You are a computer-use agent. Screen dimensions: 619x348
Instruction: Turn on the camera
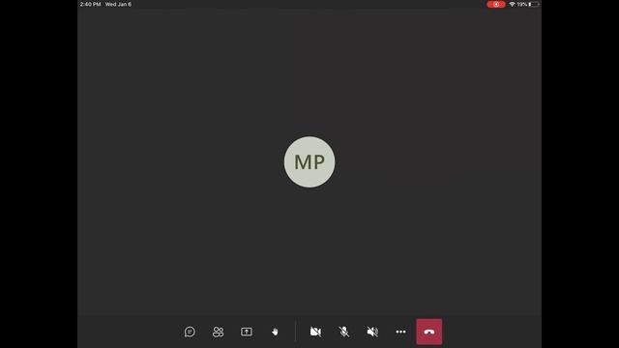click(x=315, y=332)
